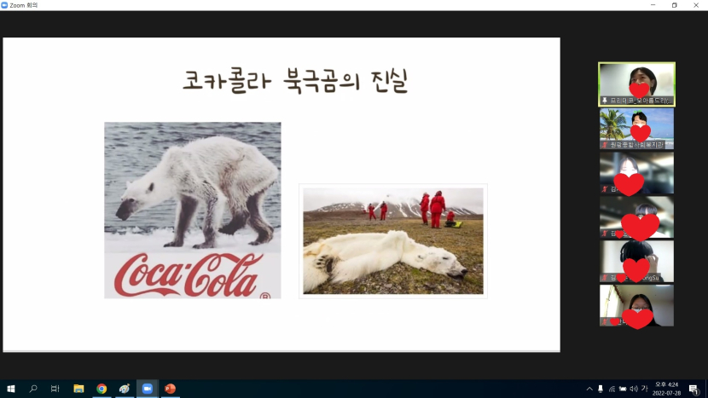This screenshot has width=708, height=398.
Task: Click the Coca-Cola polar bear image
Action: (x=192, y=211)
